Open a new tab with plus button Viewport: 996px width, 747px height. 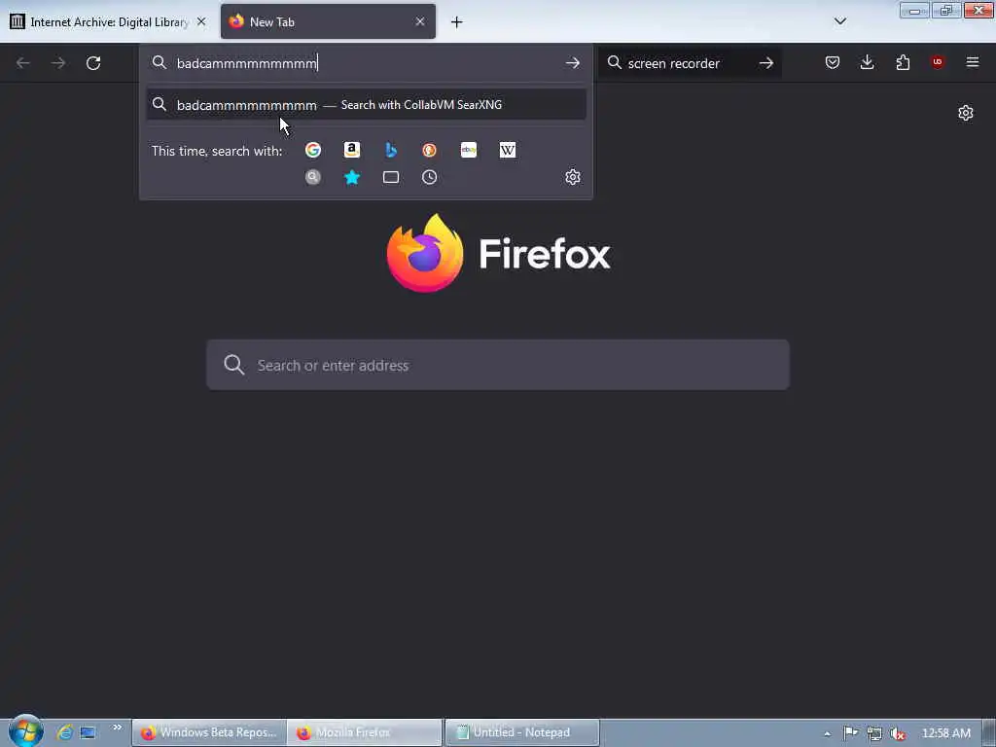pos(457,22)
